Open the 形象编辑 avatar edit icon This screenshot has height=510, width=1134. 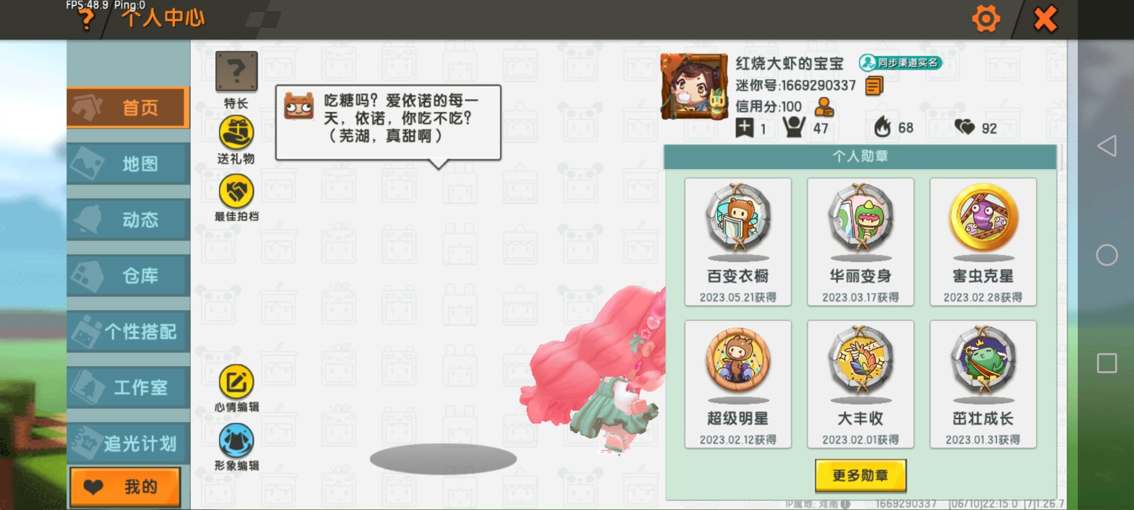236,441
